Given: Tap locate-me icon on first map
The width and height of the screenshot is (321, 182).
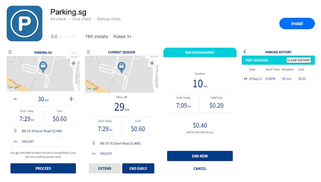Looking at the screenshot, I should 74,63.
